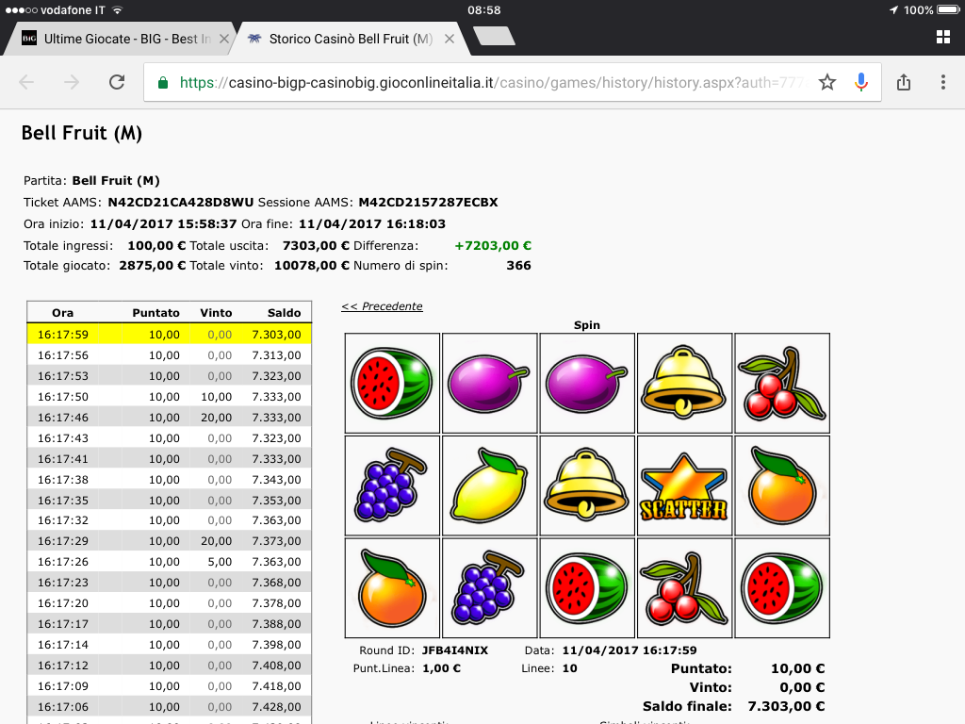The width and height of the screenshot is (965, 724).
Task: Close the Storico Casinò Bell Fruit tab
Action: point(450,39)
